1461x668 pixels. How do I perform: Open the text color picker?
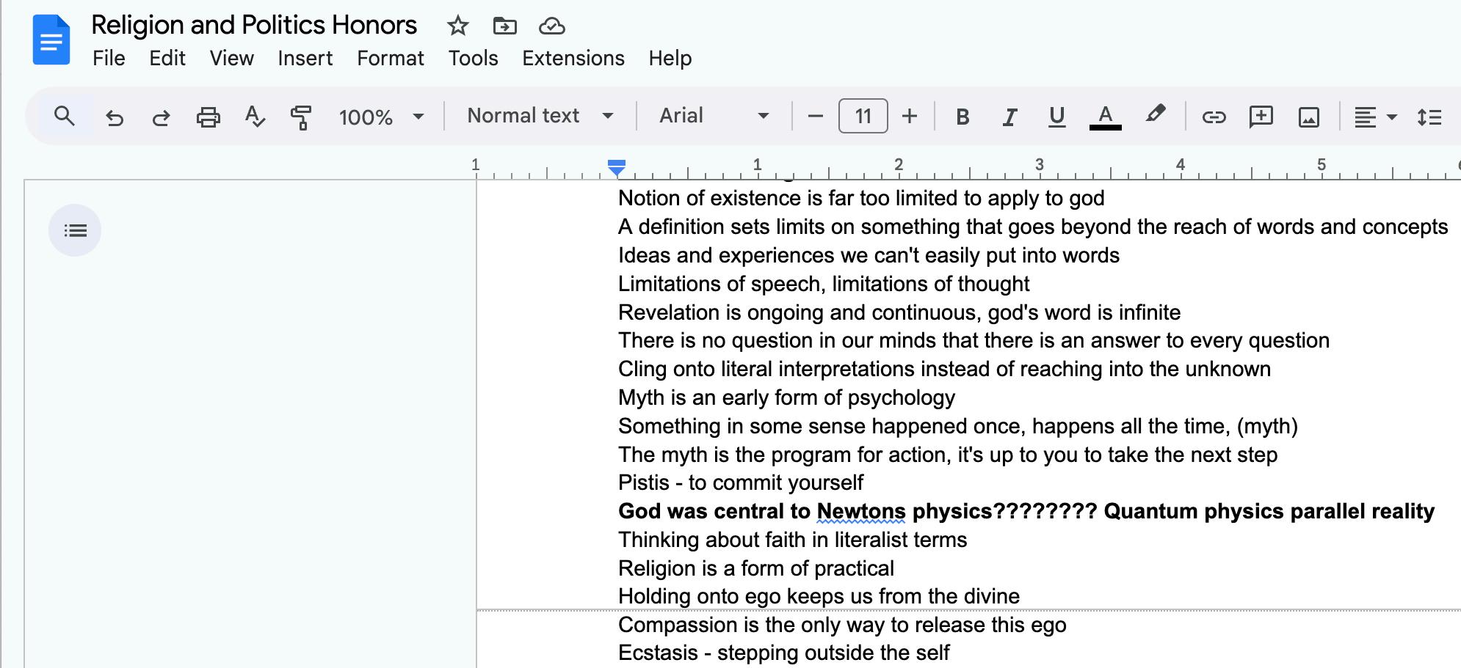(x=1105, y=117)
